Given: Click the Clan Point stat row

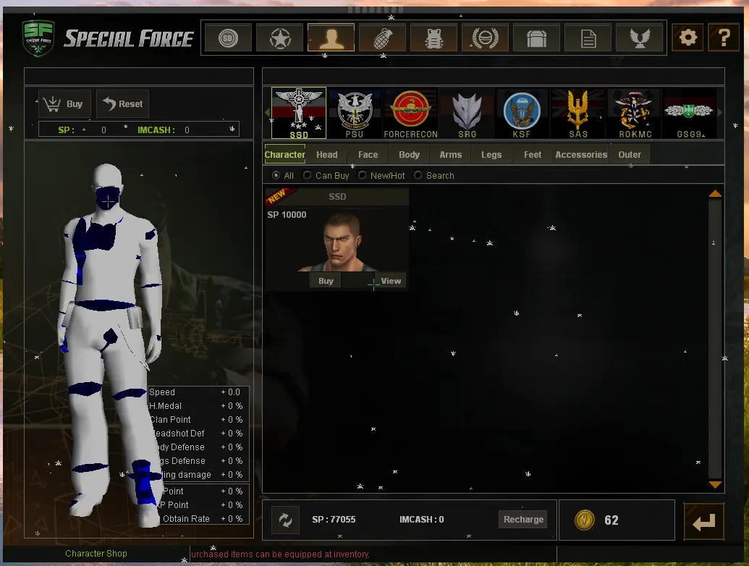Looking at the screenshot, I should (x=198, y=420).
